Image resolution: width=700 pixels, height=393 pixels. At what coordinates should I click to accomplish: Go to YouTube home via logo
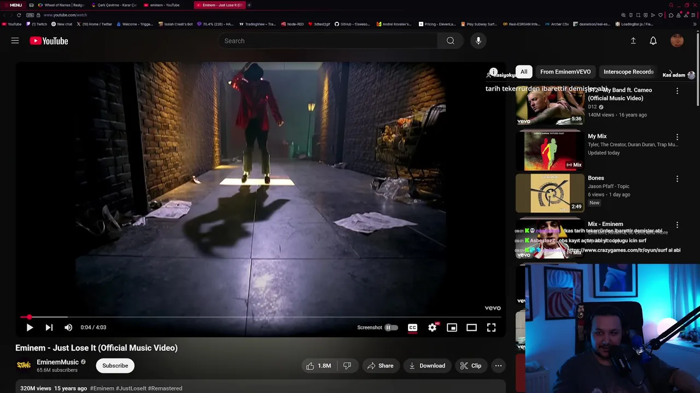click(49, 41)
